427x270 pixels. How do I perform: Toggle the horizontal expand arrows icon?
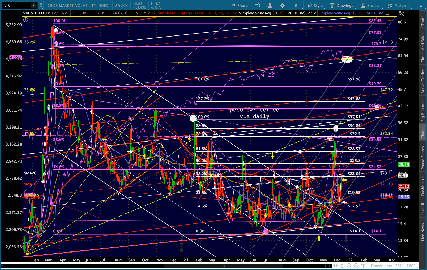tap(335, 266)
